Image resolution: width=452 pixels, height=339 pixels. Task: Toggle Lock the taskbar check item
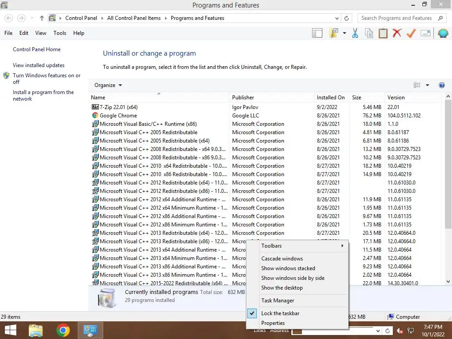(297, 313)
